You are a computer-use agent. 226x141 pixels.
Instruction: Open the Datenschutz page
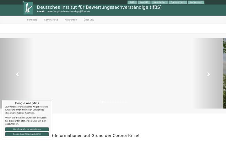click(x=178, y=2)
